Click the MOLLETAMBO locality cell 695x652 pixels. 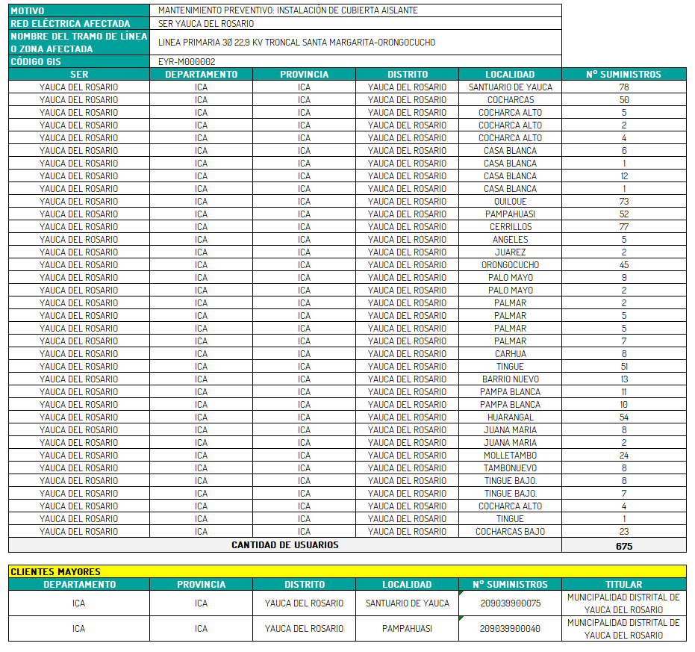tap(510, 456)
